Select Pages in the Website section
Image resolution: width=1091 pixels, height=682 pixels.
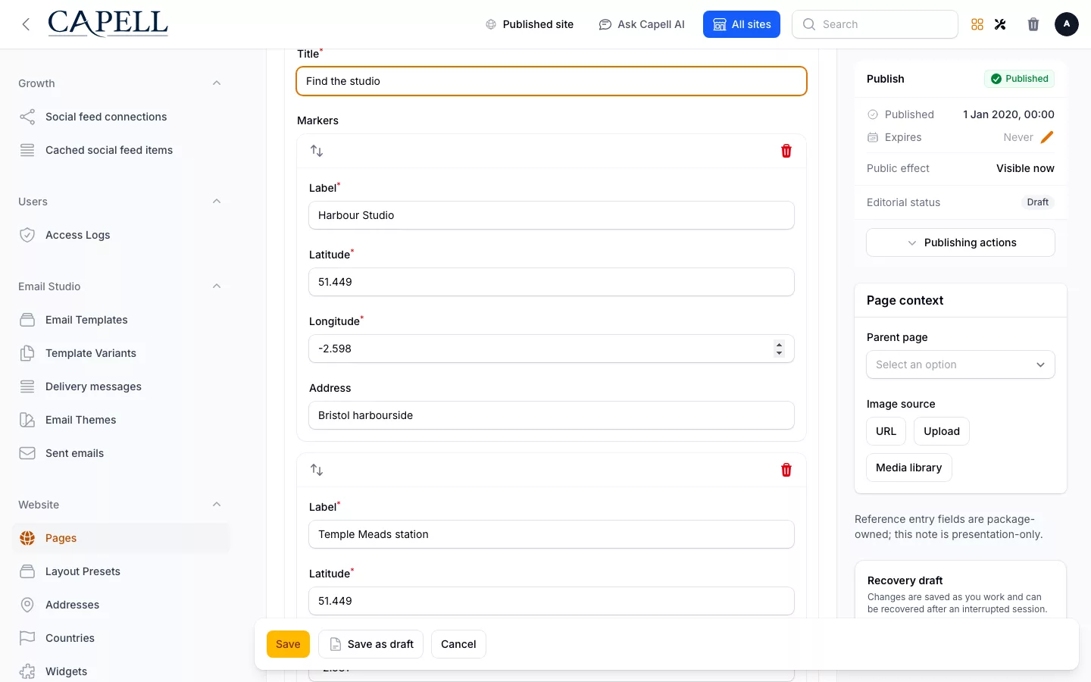coord(121,538)
